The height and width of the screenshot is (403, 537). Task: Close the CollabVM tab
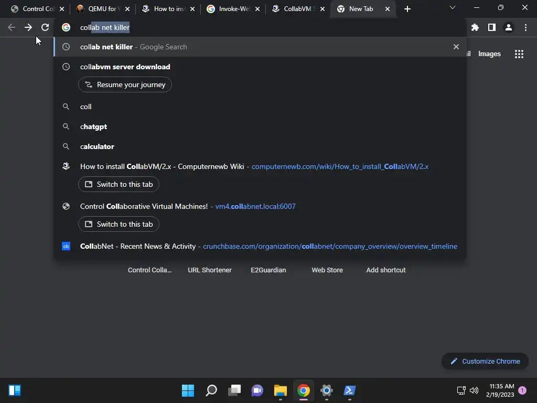point(323,9)
